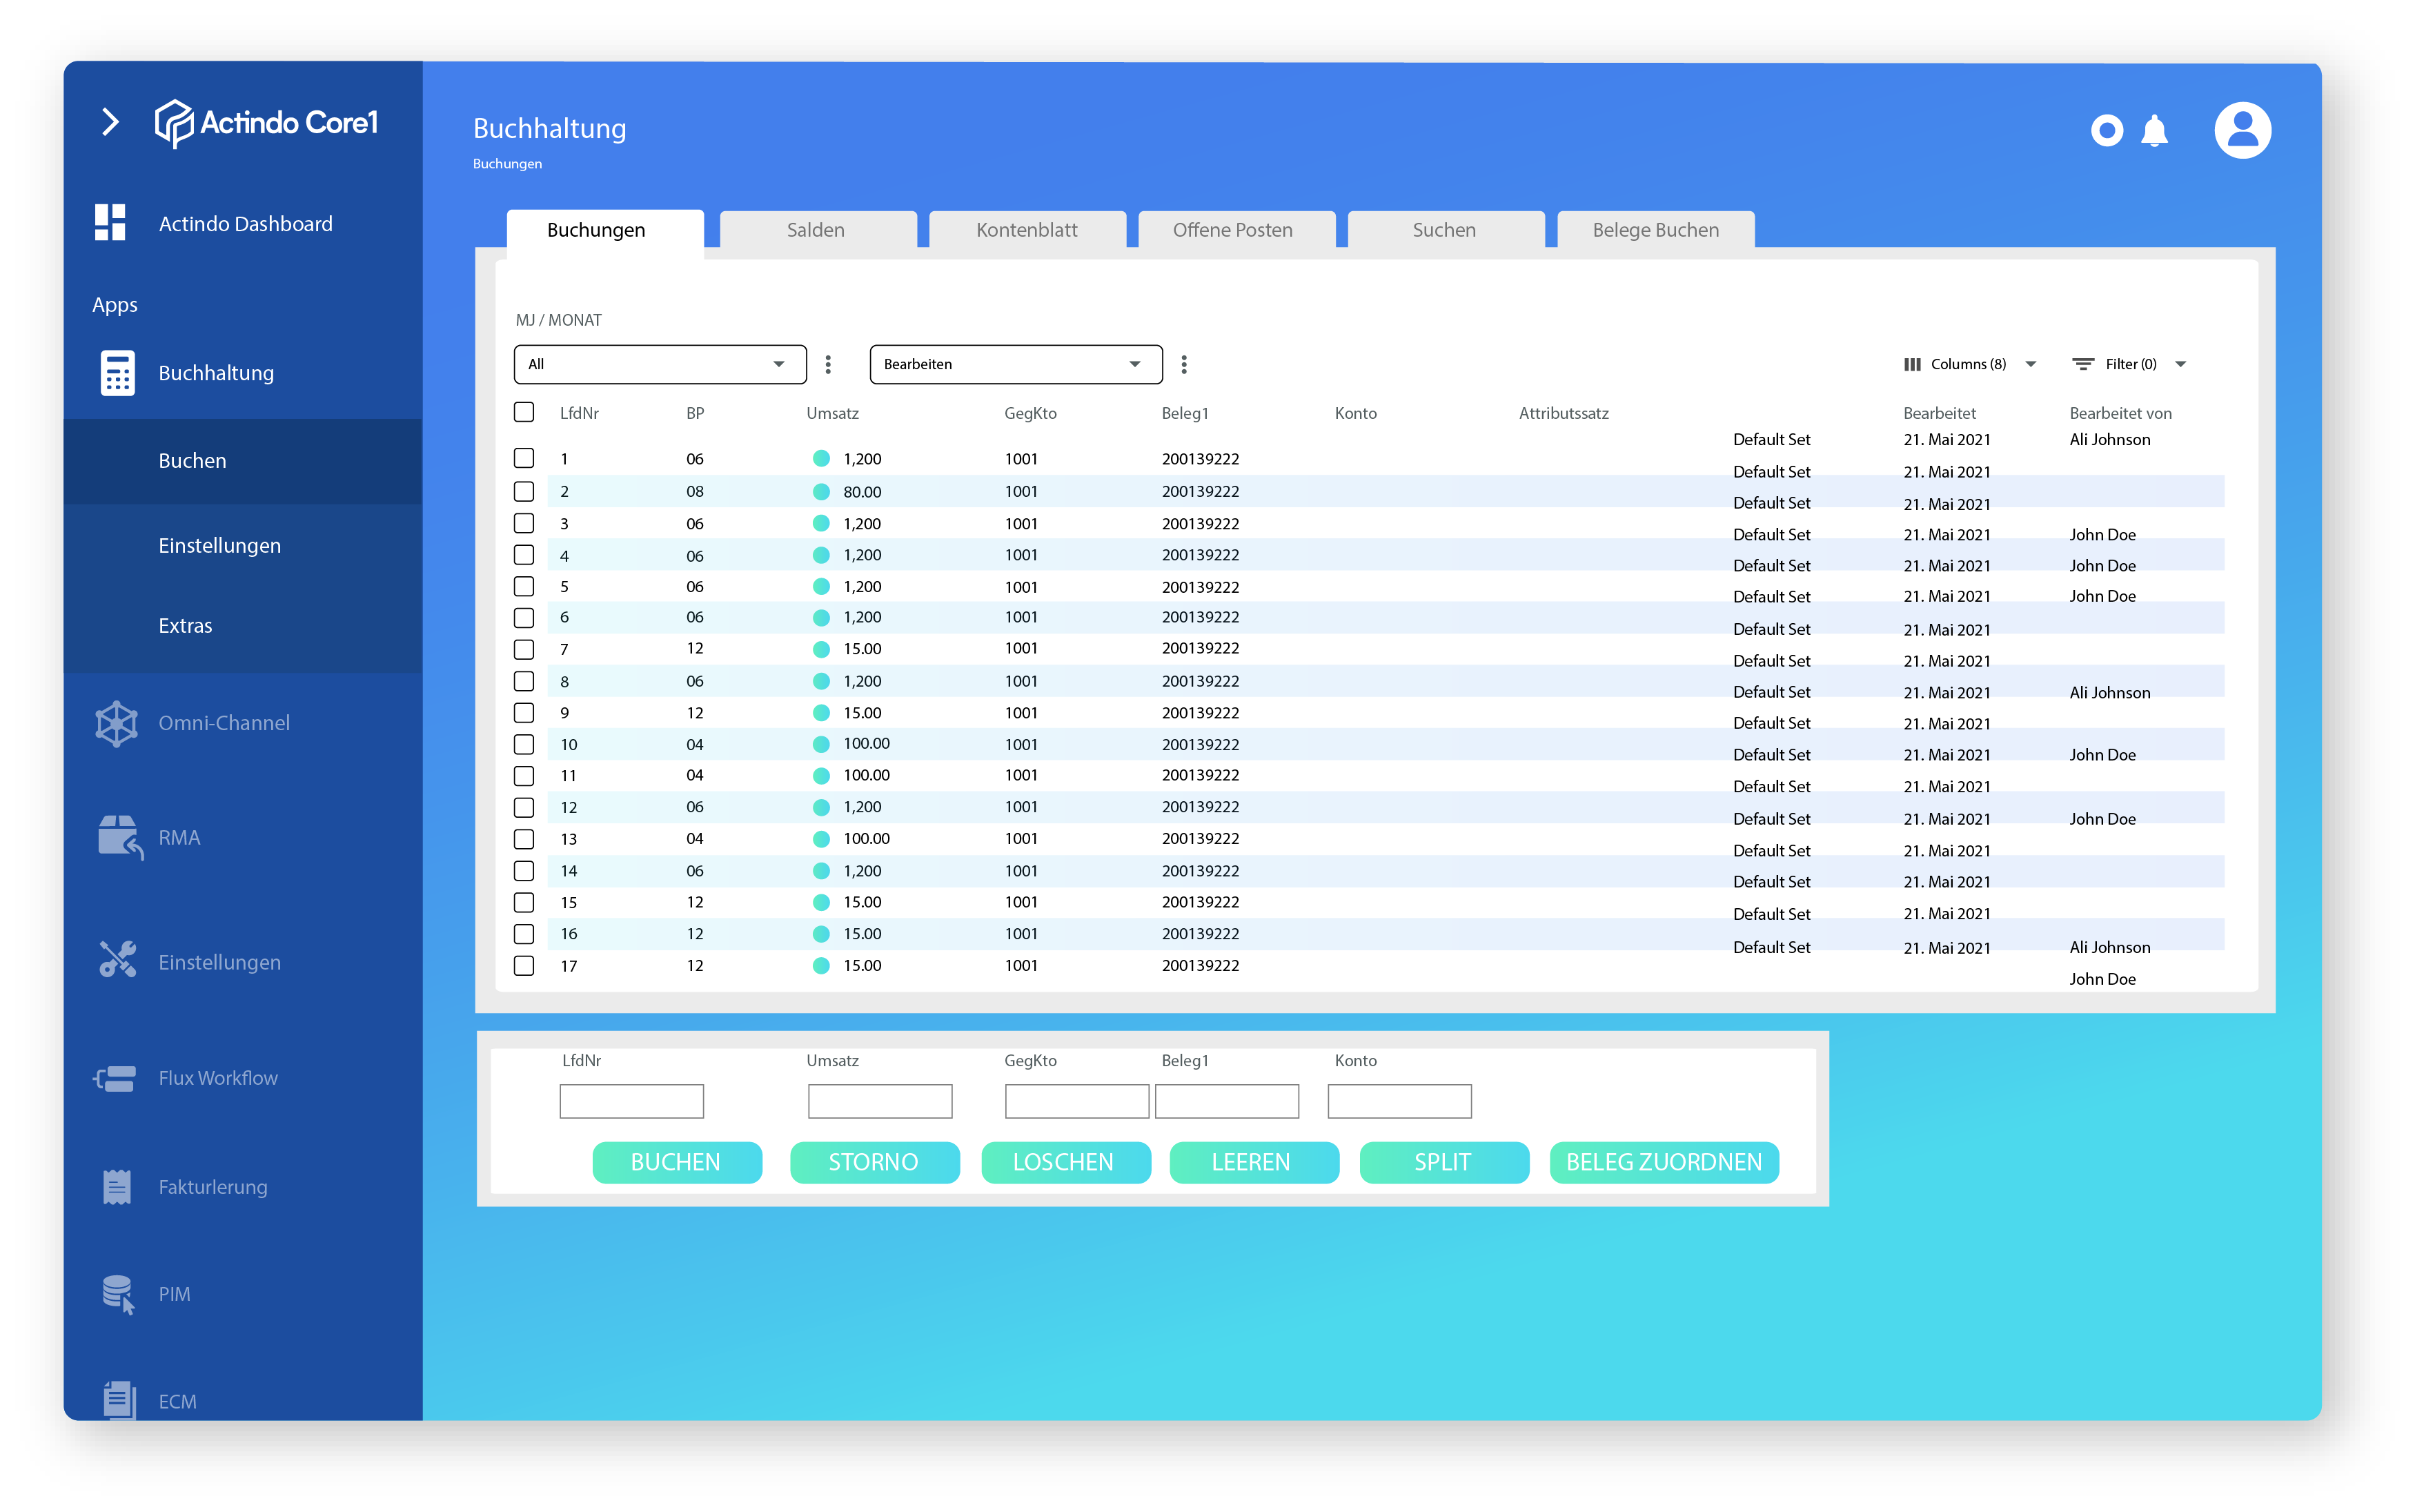Sort by the Umsatz column header

833,413
